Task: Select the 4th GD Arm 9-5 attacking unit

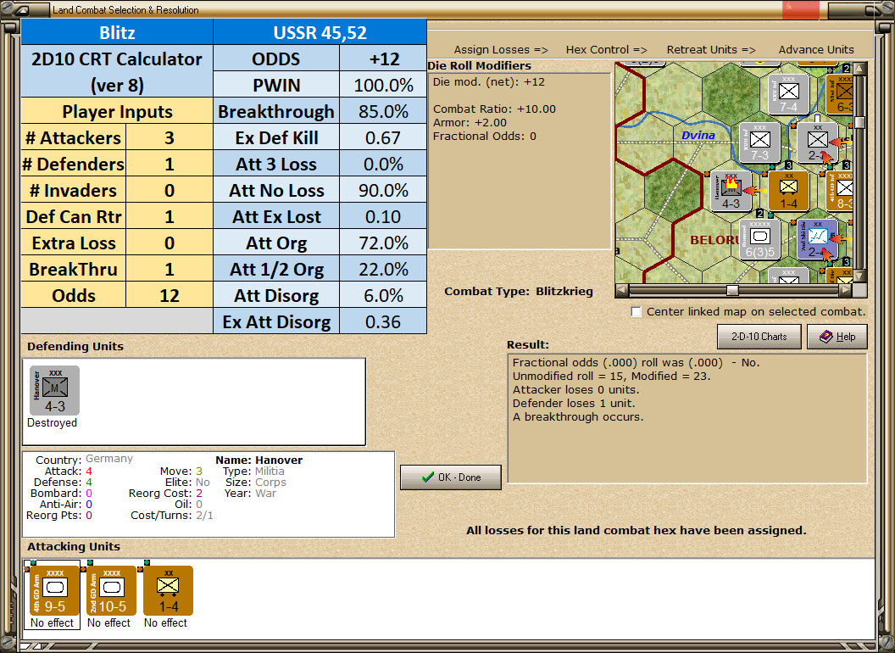Action: 55,590
